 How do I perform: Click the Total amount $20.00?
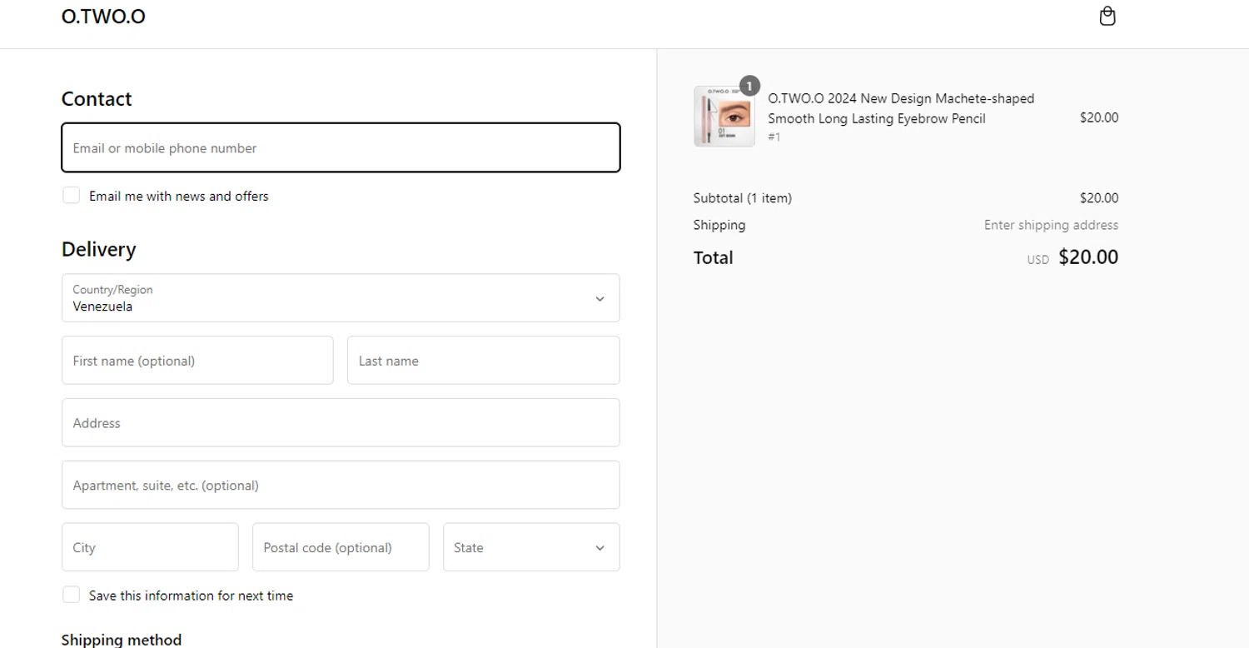[x=1088, y=257]
